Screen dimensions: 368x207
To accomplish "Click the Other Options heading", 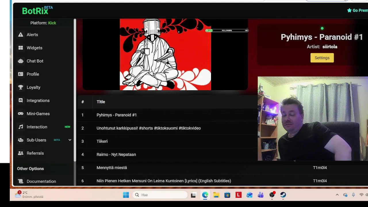I will point(30,169).
